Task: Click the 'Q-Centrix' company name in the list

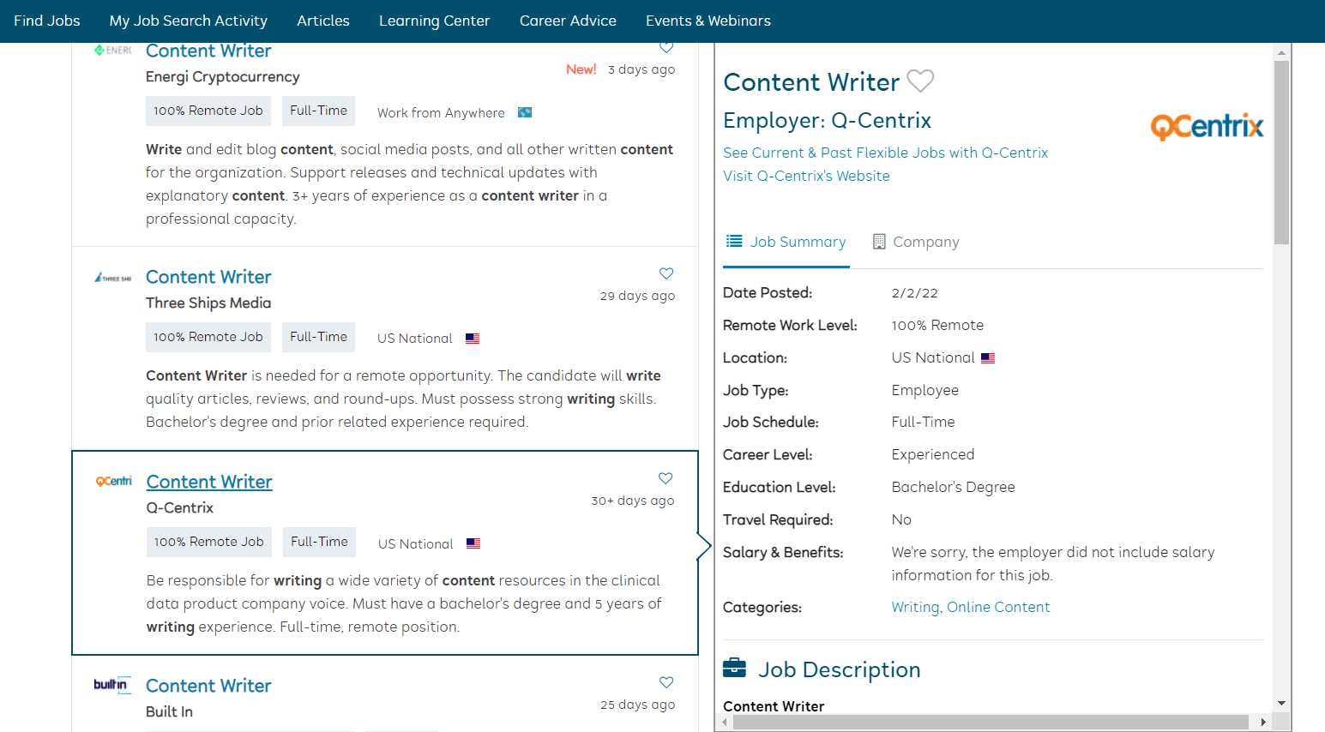Action: click(180, 508)
